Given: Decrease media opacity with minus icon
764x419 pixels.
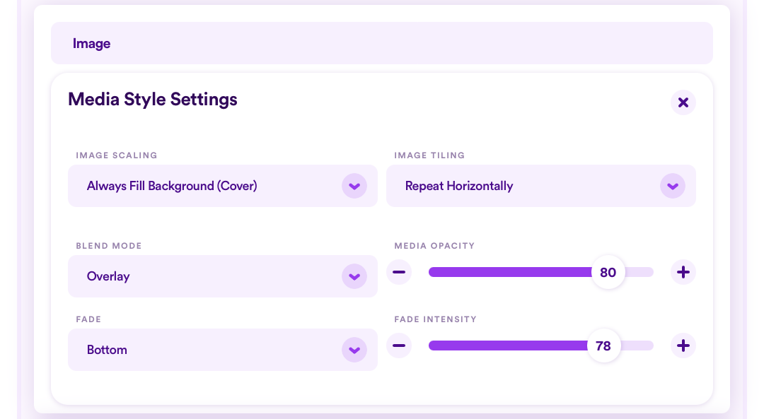Looking at the screenshot, I should (x=399, y=272).
